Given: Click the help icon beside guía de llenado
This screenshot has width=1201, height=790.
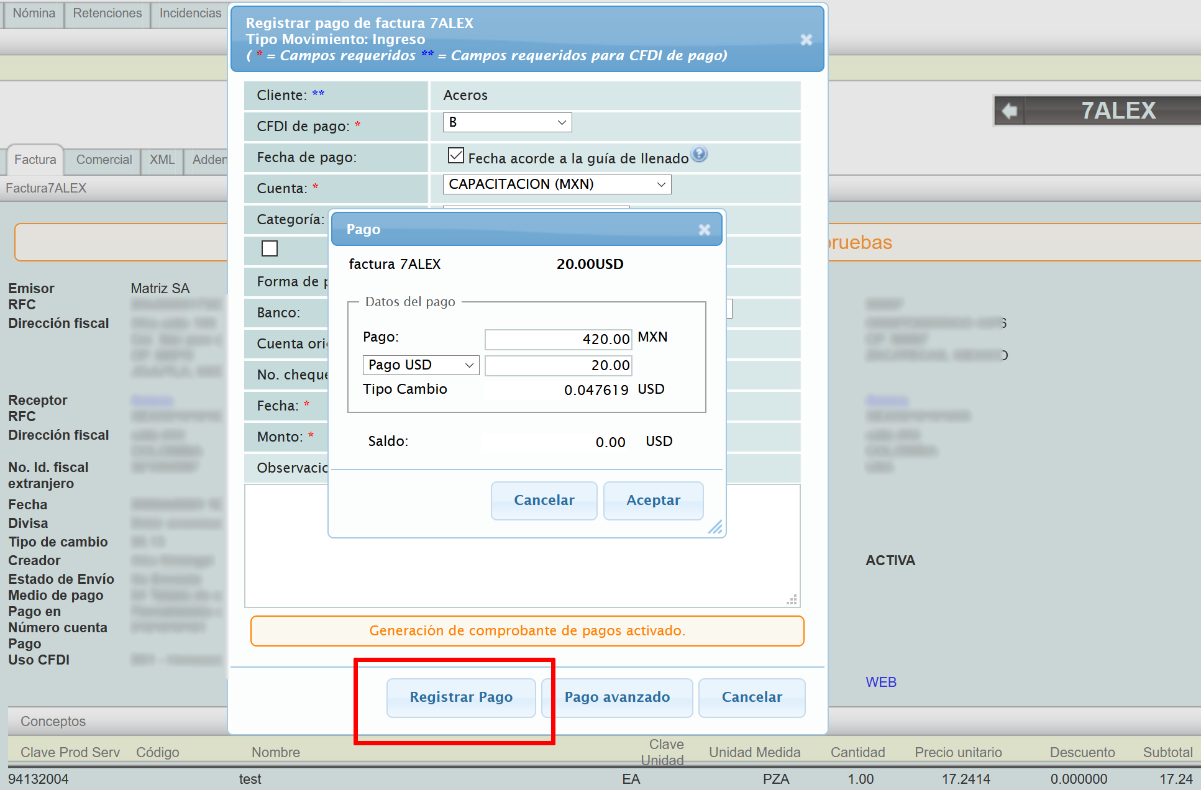Looking at the screenshot, I should point(699,154).
